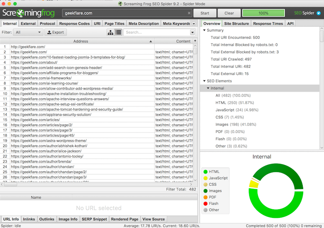Open the Meta Description tab
The width and height of the screenshot is (324, 228).
click(x=144, y=23)
